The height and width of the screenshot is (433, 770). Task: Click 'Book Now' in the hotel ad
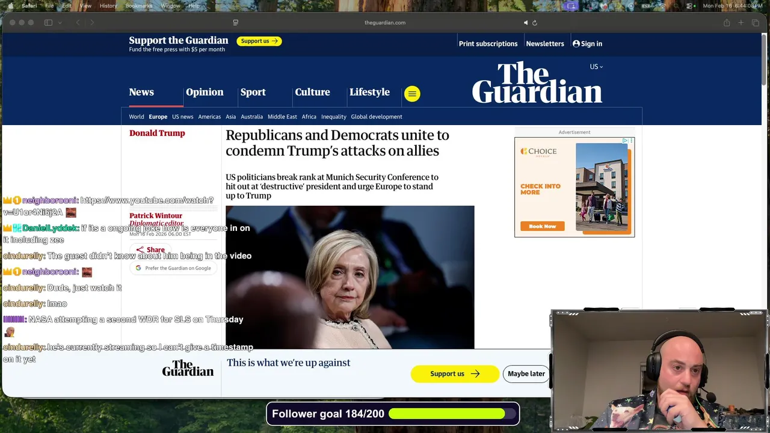click(543, 226)
